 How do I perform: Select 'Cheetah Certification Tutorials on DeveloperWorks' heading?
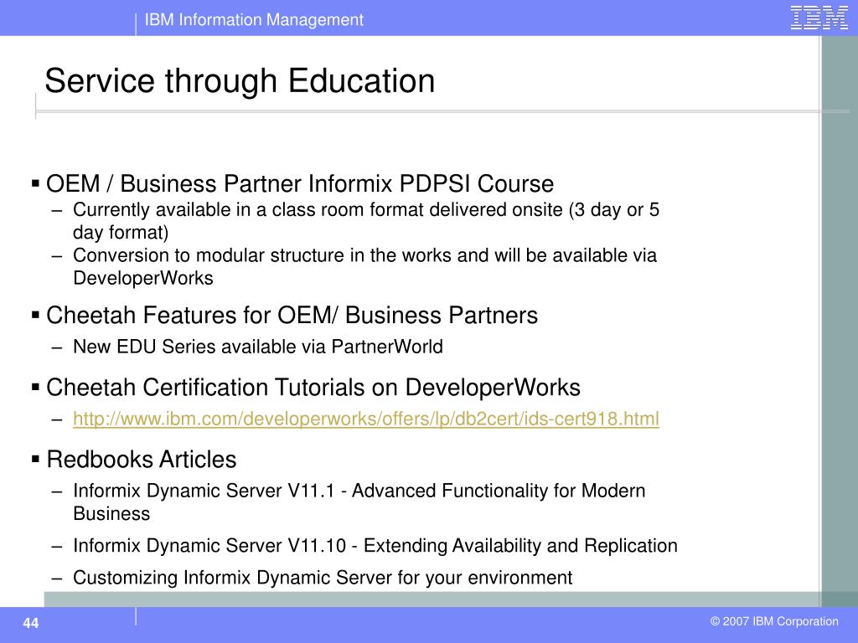pos(313,387)
